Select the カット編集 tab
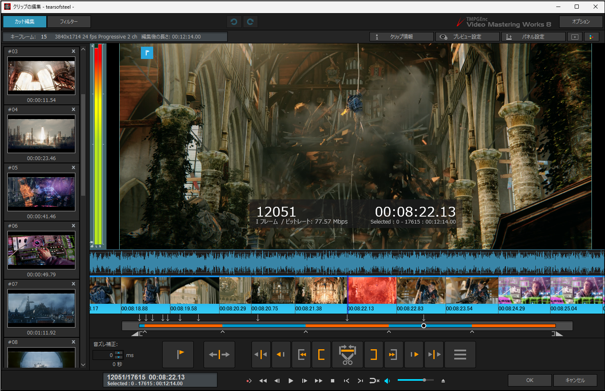This screenshot has height=391, width=605. pyautogui.click(x=24, y=21)
